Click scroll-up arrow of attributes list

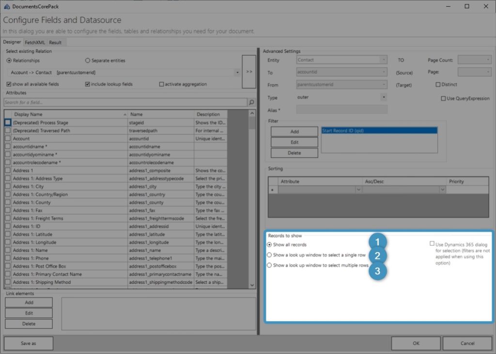point(252,113)
